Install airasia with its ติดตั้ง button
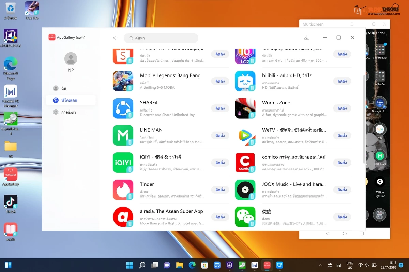The width and height of the screenshot is (409, 272). tap(220, 217)
